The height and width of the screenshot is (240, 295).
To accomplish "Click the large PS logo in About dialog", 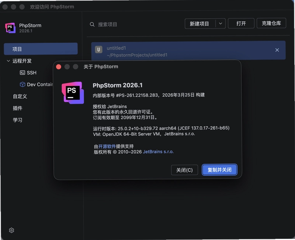I will [x=73, y=93].
